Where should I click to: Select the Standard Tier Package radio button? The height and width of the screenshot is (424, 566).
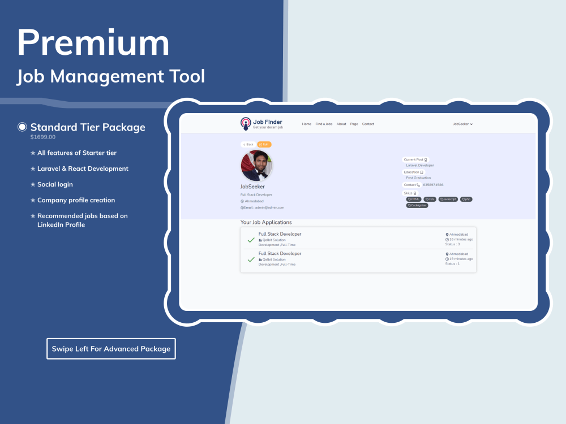coord(23,127)
